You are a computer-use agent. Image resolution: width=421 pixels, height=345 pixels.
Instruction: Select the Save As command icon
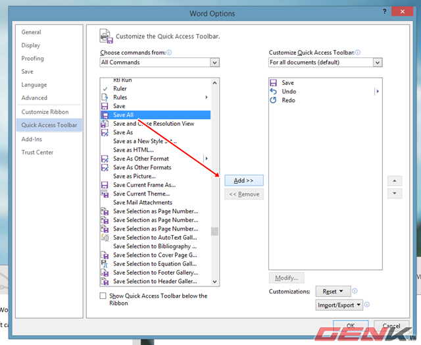(x=105, y=132)
